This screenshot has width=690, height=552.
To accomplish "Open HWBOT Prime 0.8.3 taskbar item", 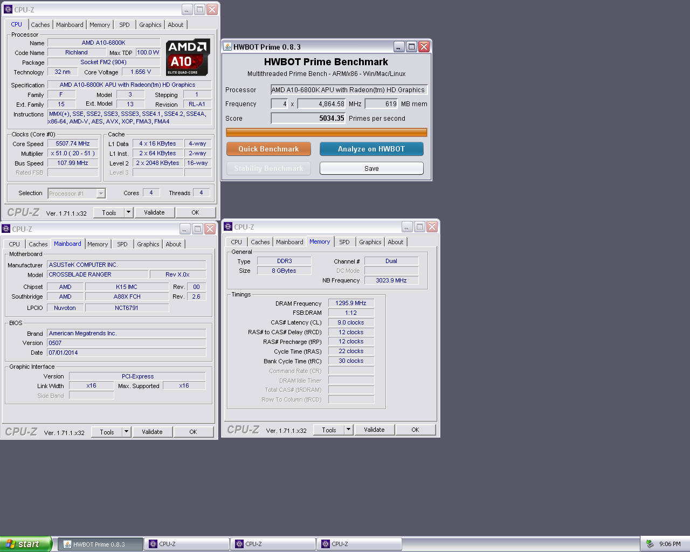I will point(100,544).
